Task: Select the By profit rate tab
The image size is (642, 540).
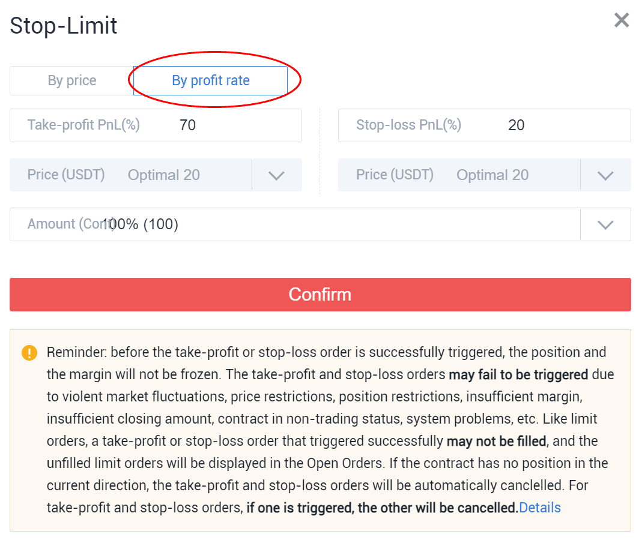Action: click(210, 80)
